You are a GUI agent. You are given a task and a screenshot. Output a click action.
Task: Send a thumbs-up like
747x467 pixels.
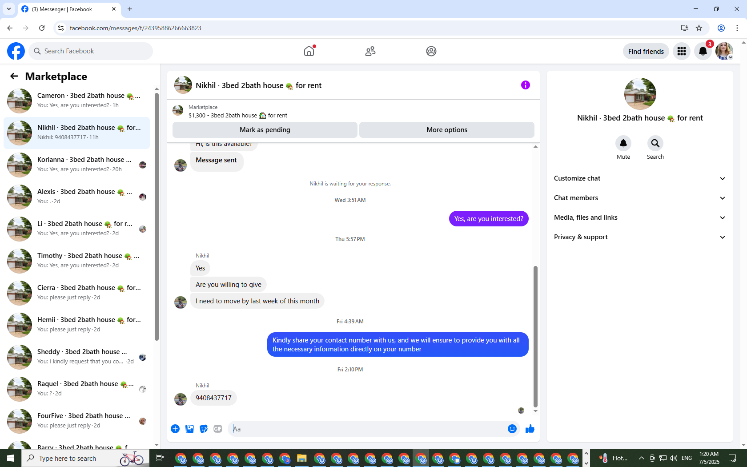pos(530,429)
